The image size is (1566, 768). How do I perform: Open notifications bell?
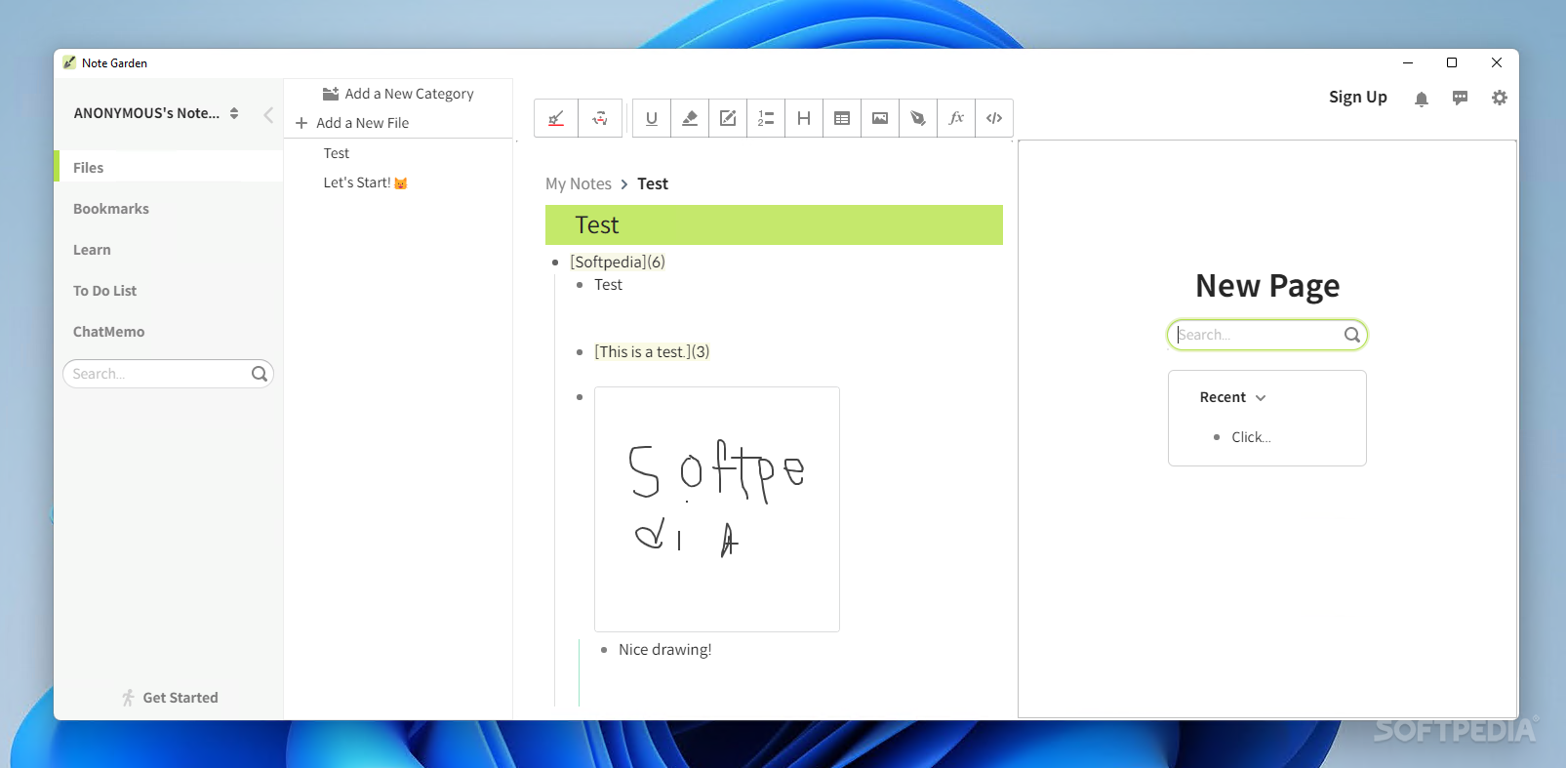click(x=1422, y=99)
